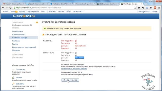Open the Рейтинг project link
The height and width of the screenshot is (91, 162).
coord(19,78)
